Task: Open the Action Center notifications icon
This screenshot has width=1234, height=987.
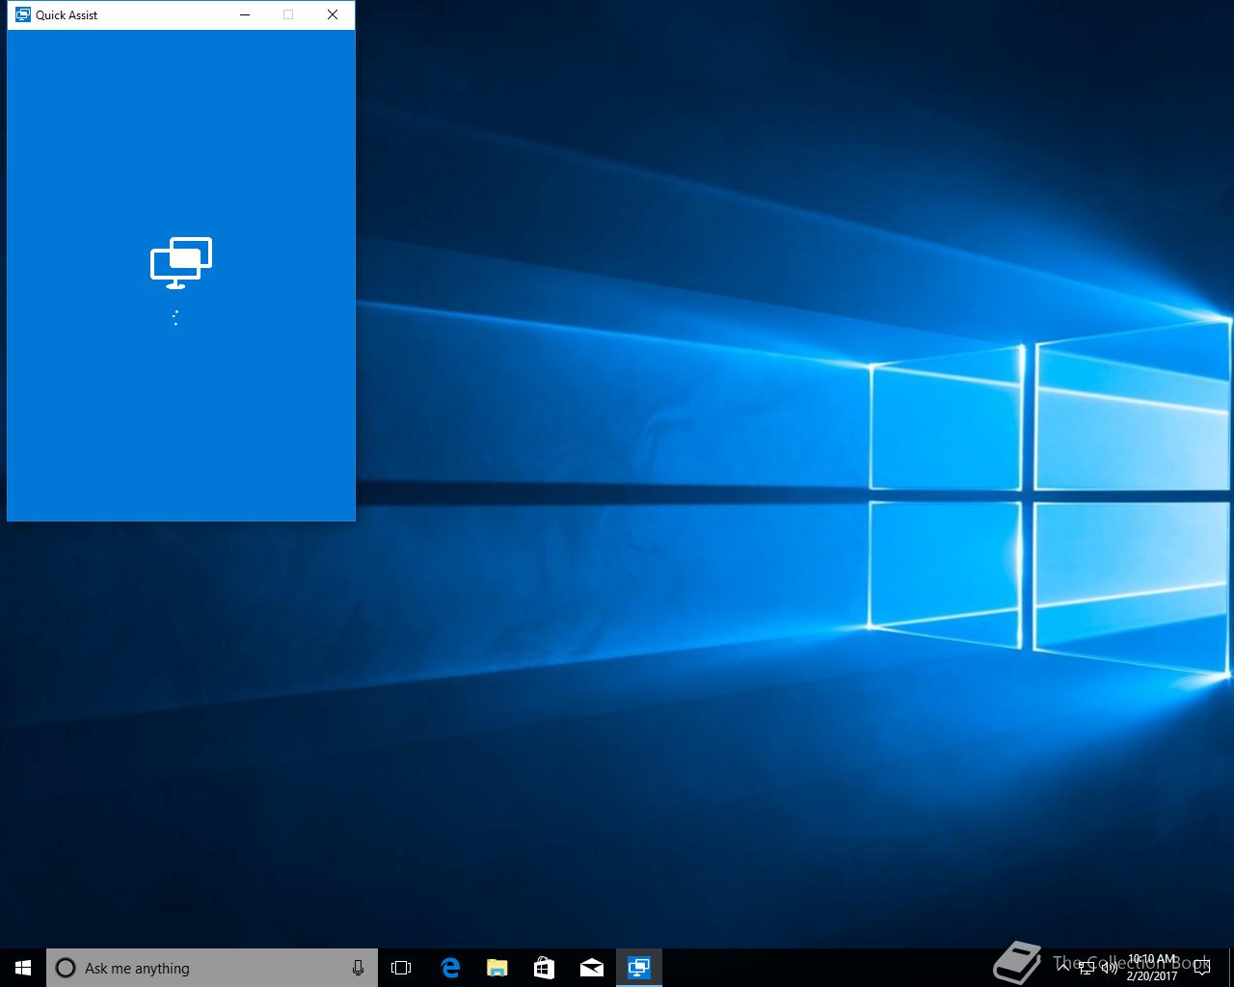Action: coord(1201,968)
